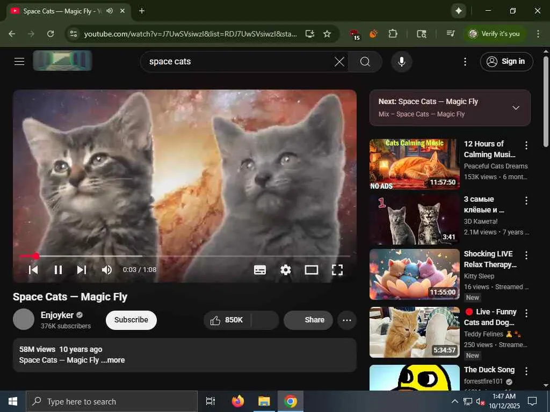The height and width of the screenshot is (412, 550).
Task: Open the Enjoyker channel avatar
Action: (24, 319)
